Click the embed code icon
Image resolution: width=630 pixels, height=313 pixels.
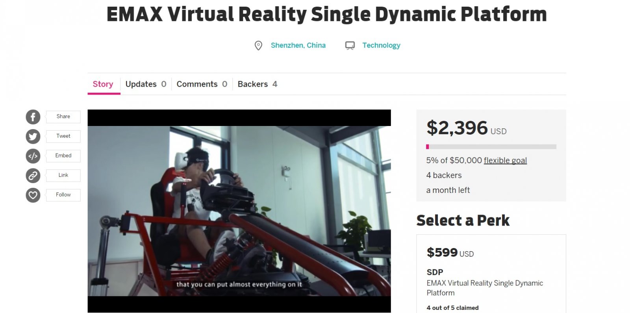tap(33, 156)
